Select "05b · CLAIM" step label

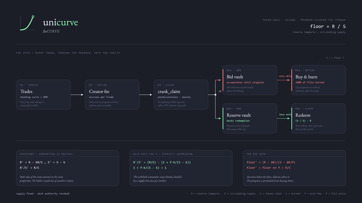[x=304, y=109]
